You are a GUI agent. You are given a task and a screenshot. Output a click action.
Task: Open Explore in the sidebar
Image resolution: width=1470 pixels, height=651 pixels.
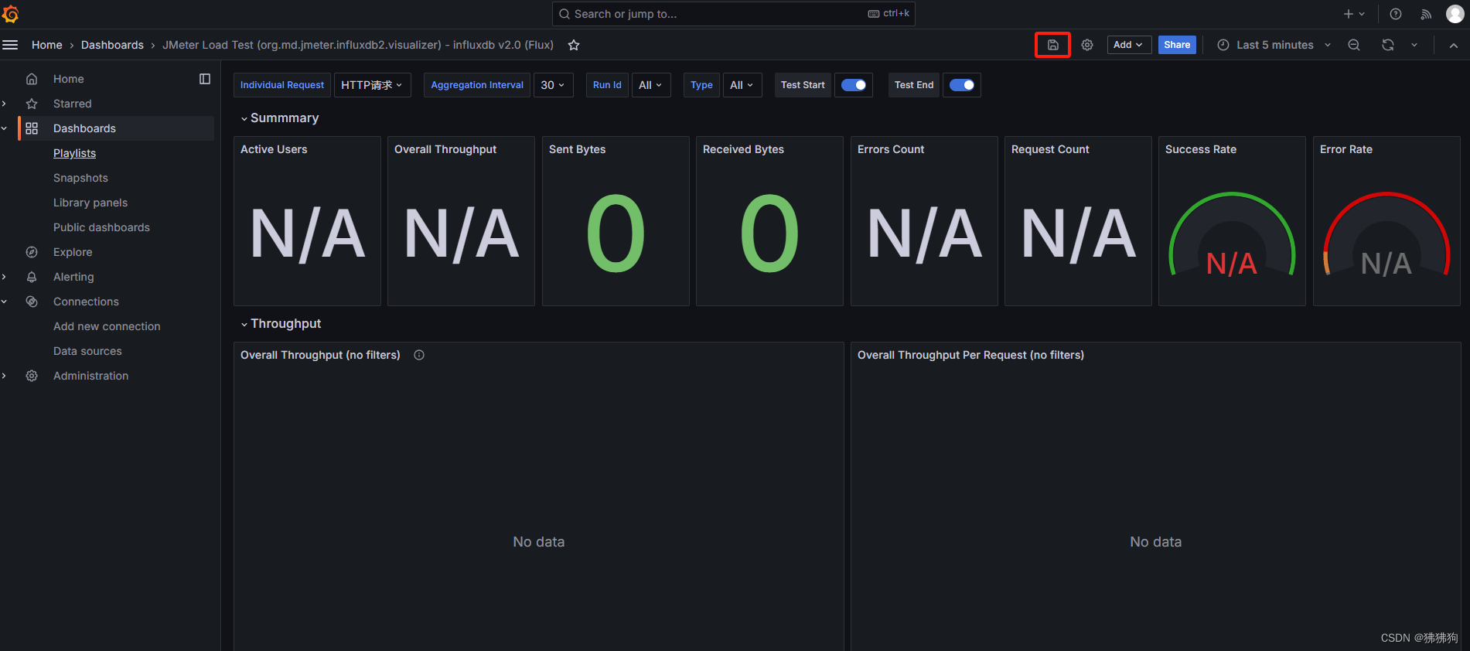(73, 252)
